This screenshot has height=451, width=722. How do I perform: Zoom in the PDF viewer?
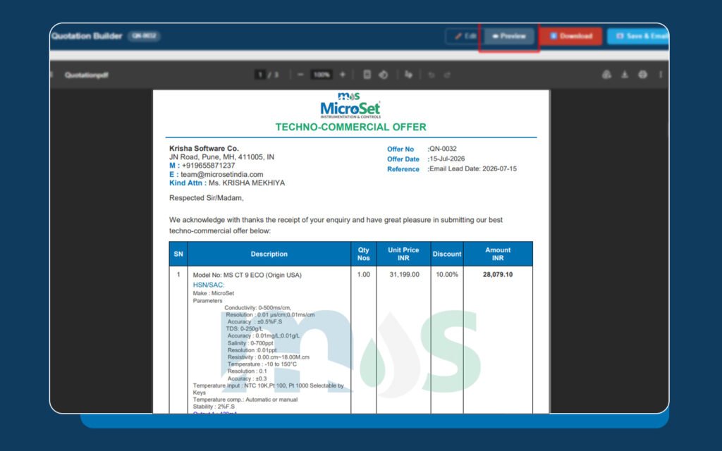[342, 75]
